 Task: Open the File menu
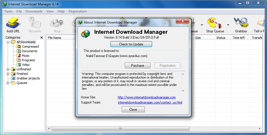(x=19, y=11)
